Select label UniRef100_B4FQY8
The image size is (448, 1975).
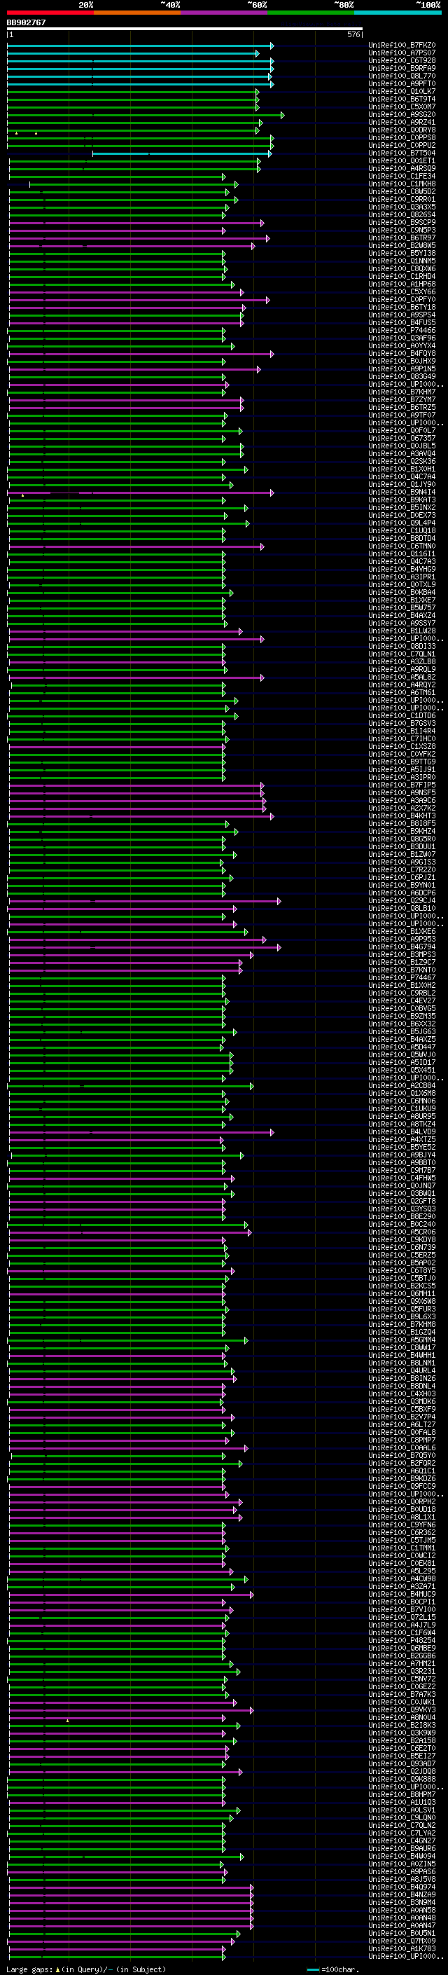[402, 353]
